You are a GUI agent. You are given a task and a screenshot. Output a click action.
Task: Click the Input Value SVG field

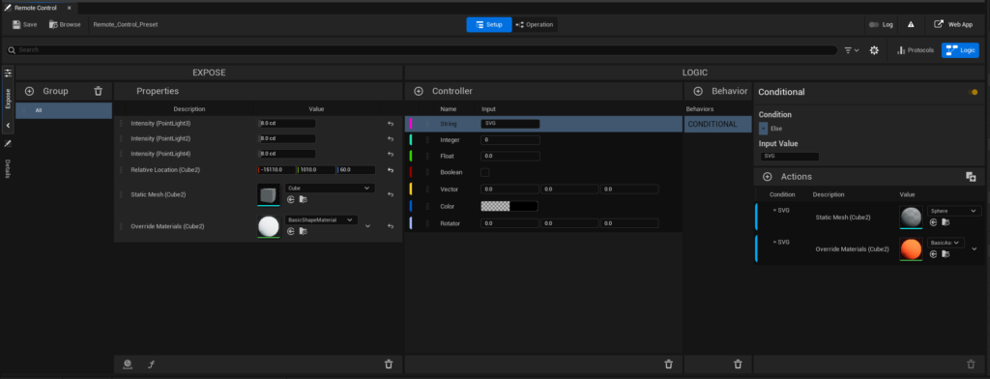[x=789, y=156]
